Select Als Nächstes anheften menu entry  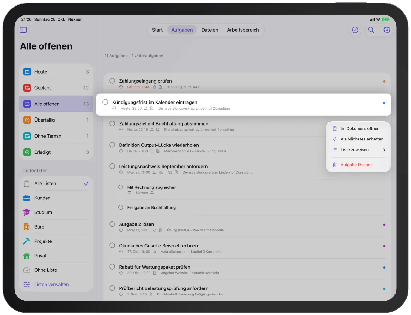point(358,139)
